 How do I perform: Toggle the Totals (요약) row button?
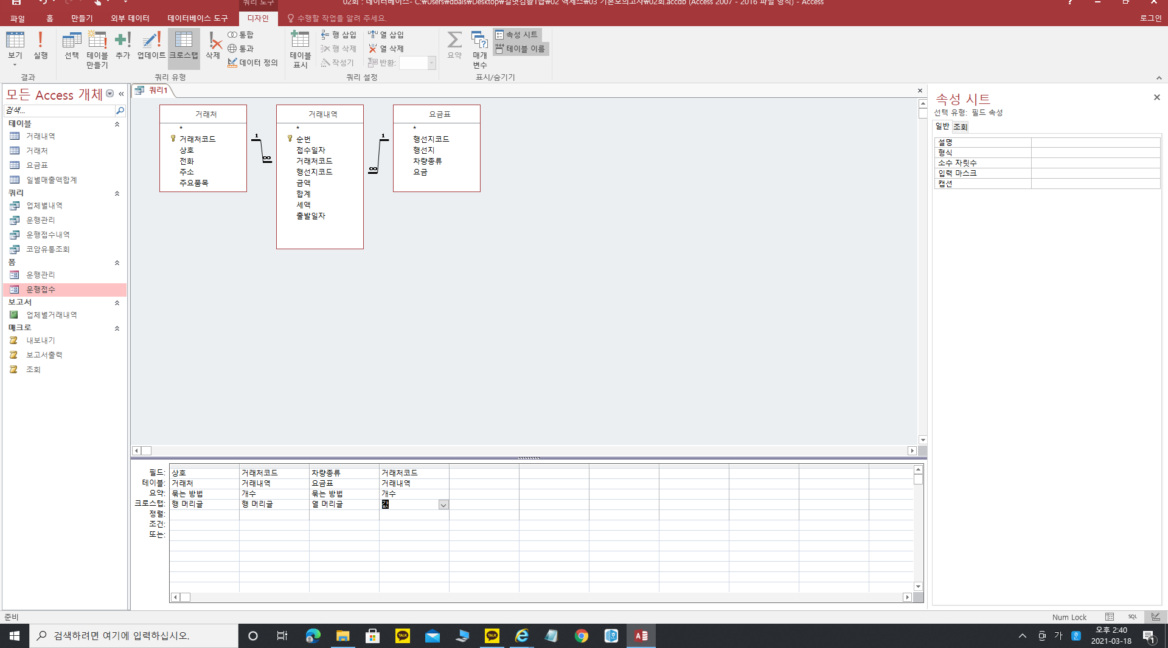tap(454, 46)
